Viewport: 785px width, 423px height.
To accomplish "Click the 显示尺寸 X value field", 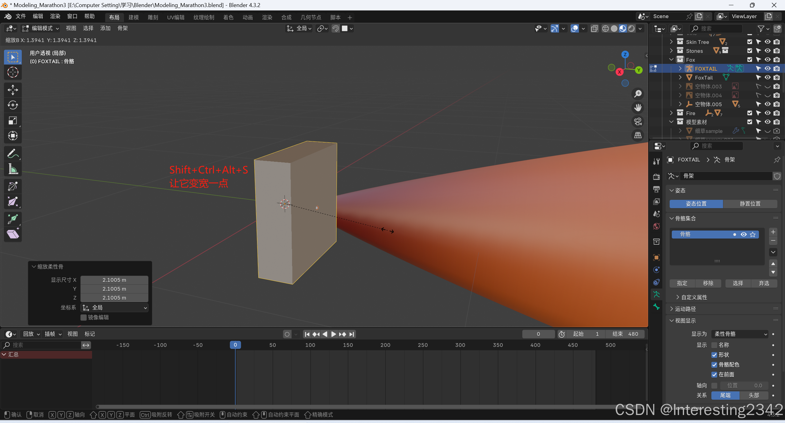I will coord(114,280).
